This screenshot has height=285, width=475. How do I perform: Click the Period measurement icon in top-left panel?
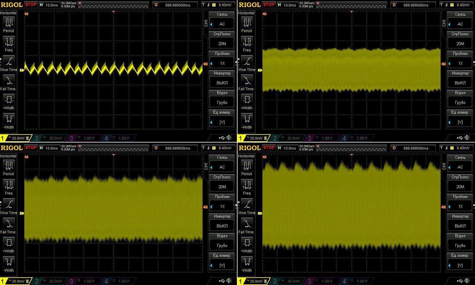pyautogui.click(x=9, y=23)
